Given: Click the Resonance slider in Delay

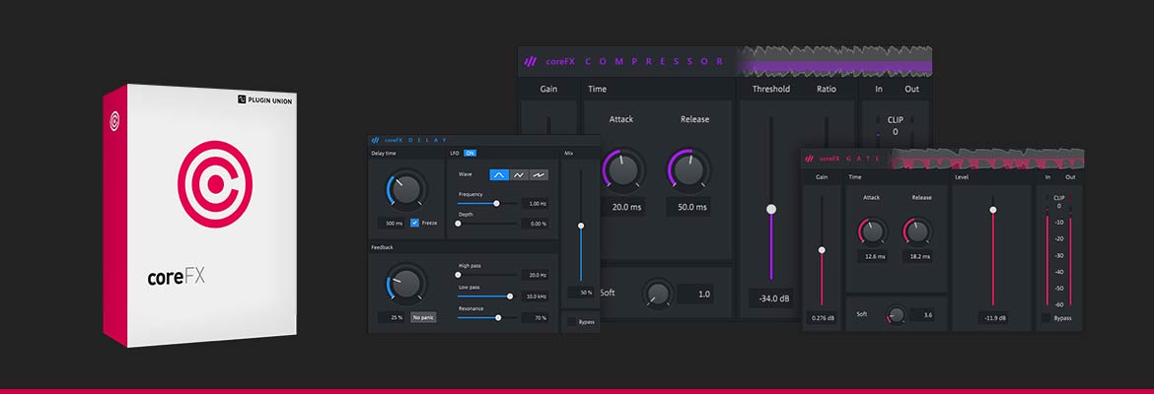Looking at the screenshot, I should click(487, 317).
